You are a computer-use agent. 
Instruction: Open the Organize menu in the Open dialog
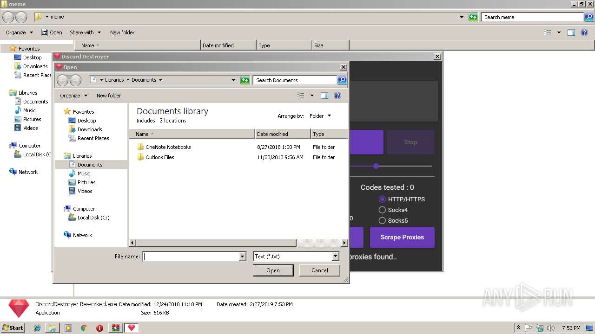[73, 96]
